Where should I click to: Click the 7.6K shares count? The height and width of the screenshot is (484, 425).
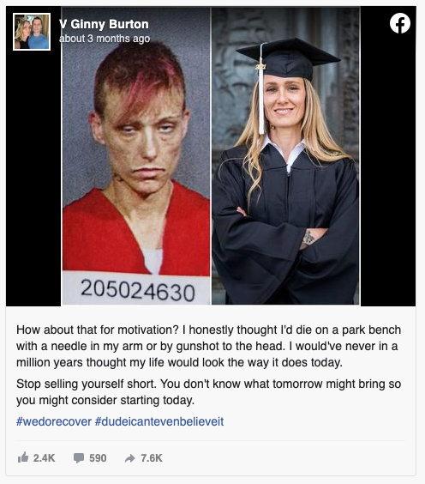(x=152, y=457)
